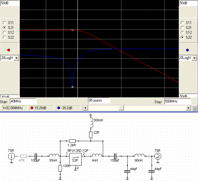Image resolution: width=198 pixels, height=181 pixels.
Task: Select the S2P BFG135D block
Action: [x=75, y=159]
